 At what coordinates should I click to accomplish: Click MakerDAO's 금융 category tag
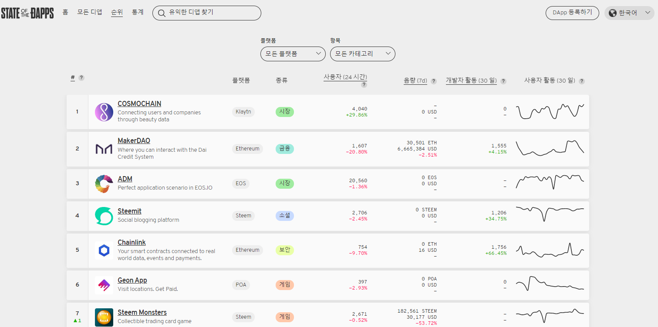pyautogui.click(x=285, y=149)
